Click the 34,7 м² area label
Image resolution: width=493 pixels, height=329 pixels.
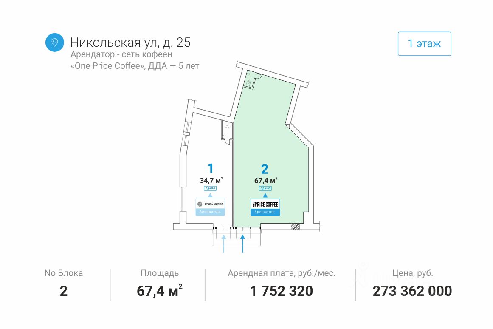click(x=211, y=180)
